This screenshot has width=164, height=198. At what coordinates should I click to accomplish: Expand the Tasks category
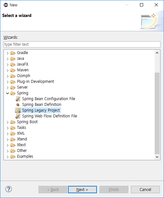(x=8, y=128)
